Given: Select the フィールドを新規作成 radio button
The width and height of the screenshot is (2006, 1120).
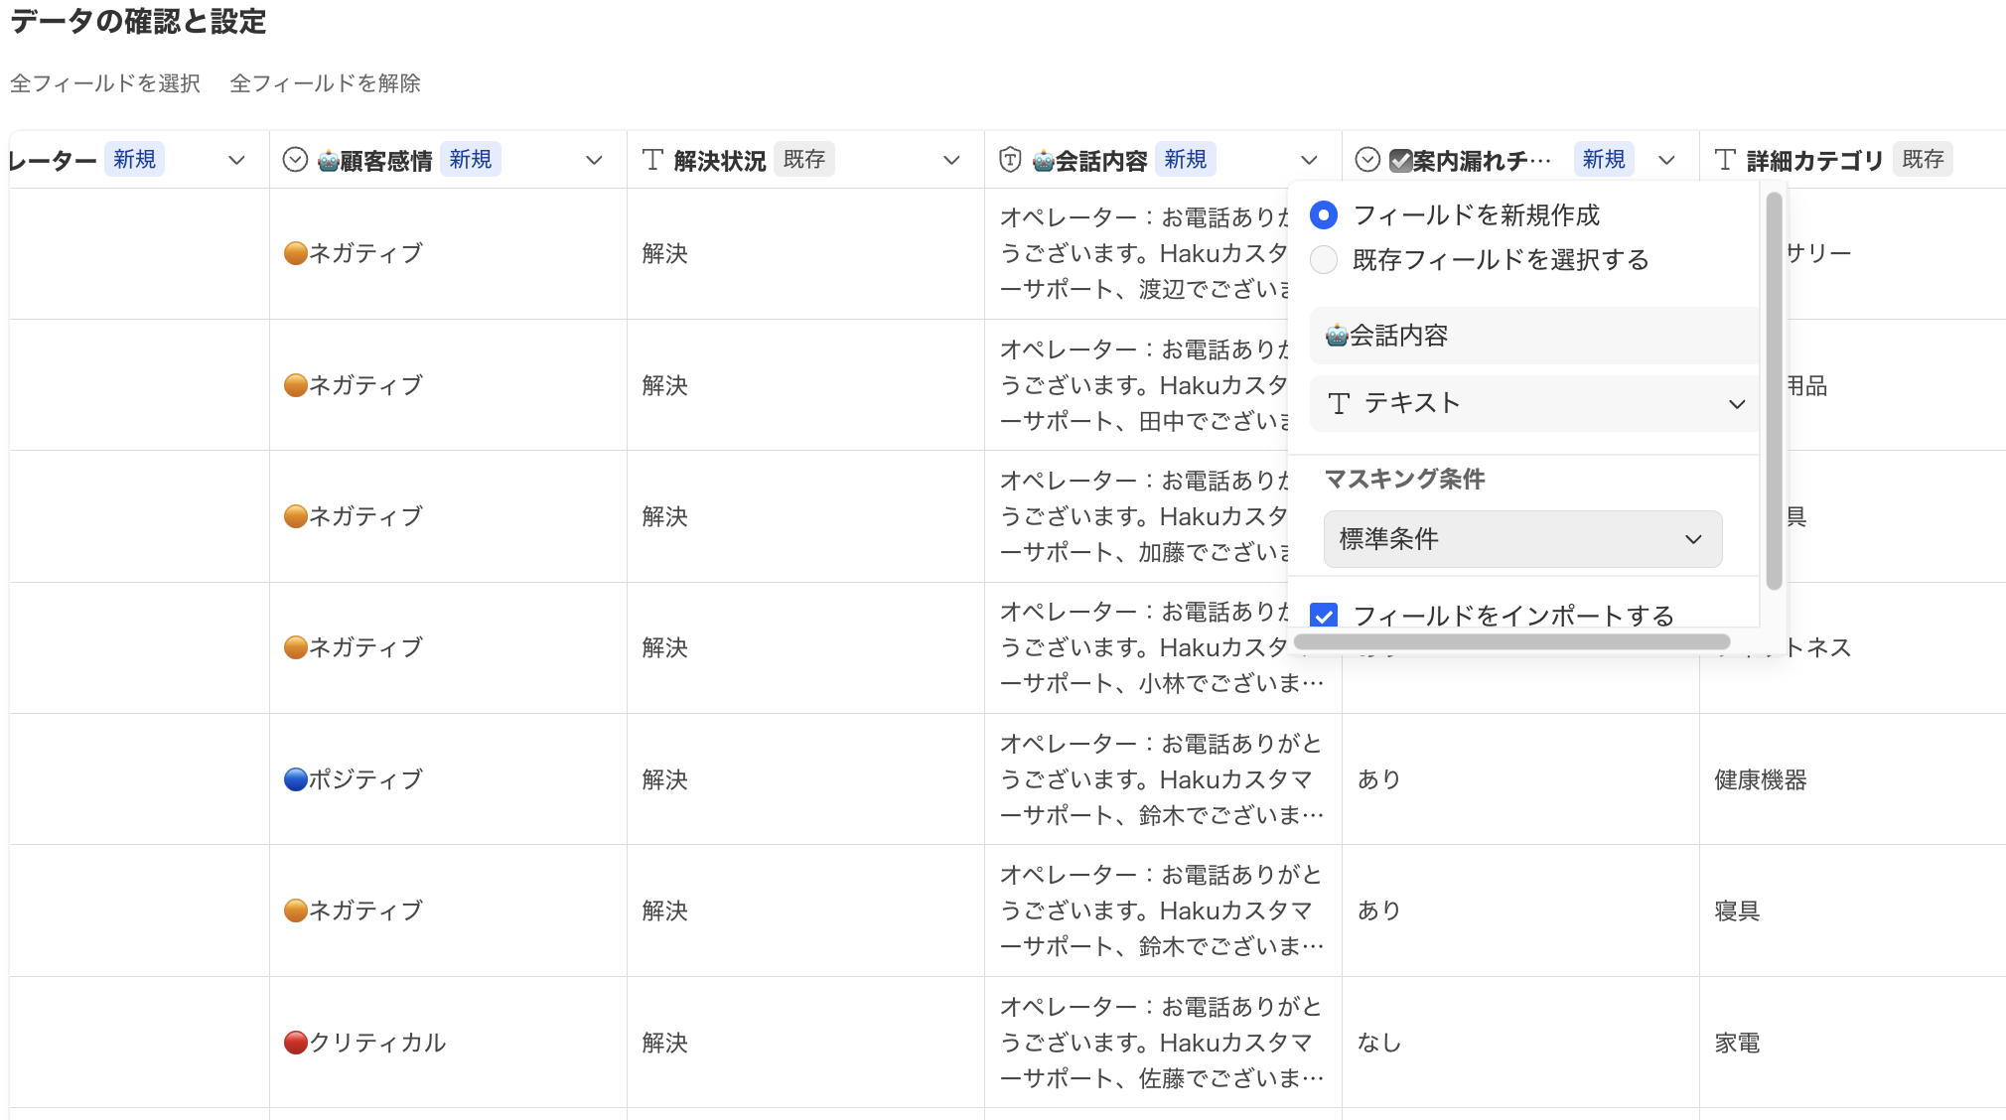Looking at the screenshot, I should point(1324,214).
